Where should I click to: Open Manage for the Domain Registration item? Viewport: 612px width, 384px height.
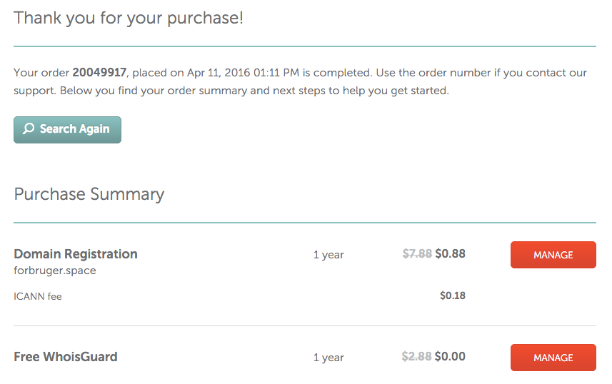click(553, 255)
